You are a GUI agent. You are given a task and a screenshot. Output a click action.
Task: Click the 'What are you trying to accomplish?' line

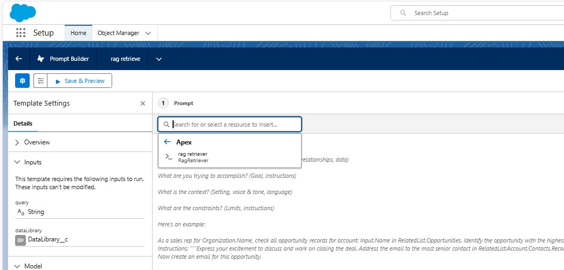227,176
